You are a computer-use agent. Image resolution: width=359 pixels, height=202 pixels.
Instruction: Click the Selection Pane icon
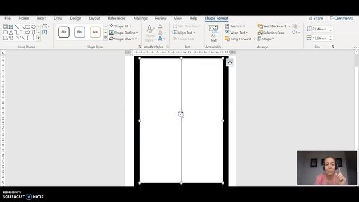point(260,33)
